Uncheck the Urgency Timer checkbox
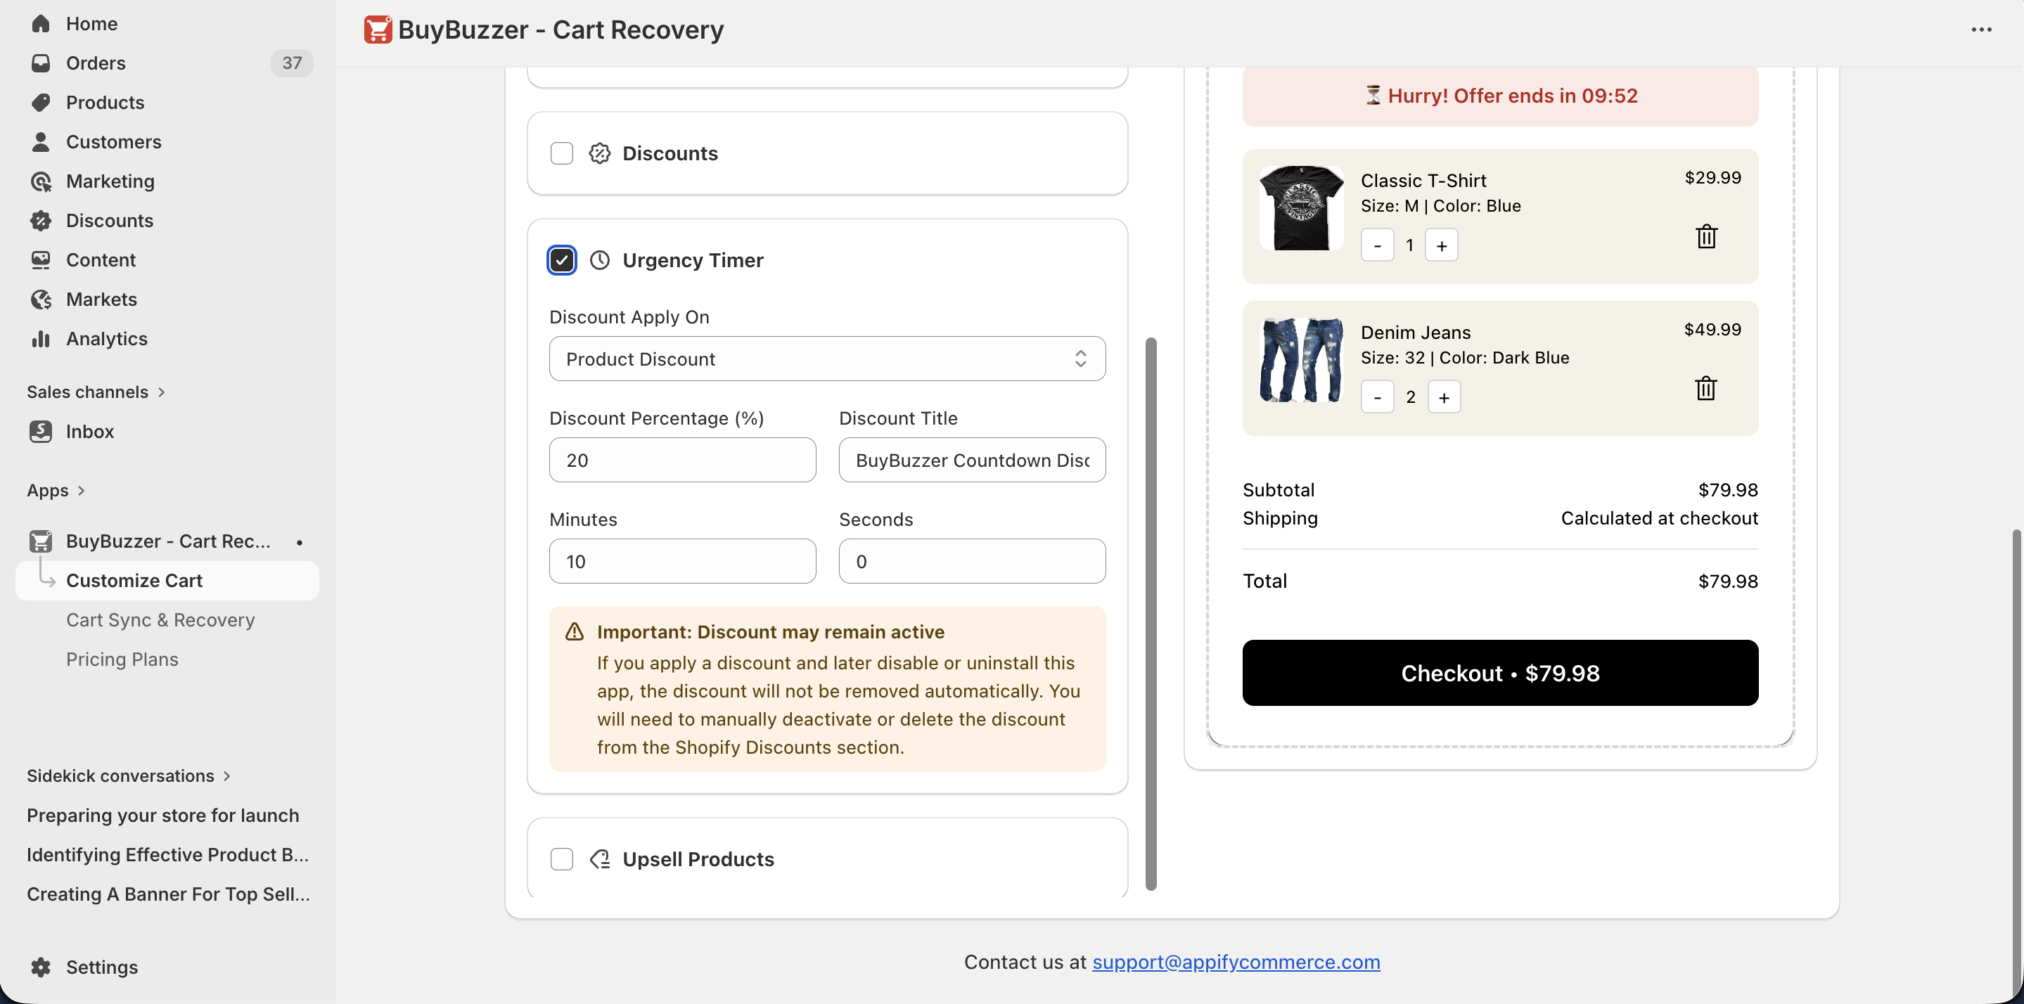This screenshot has width=2024, height=1004. (x=562, y=260)
